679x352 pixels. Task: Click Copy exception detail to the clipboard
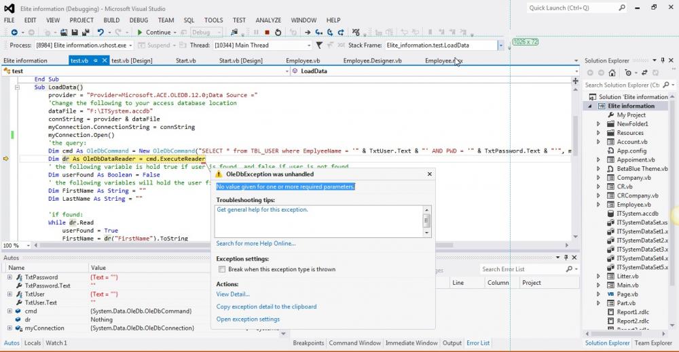[x=266, y=307]
